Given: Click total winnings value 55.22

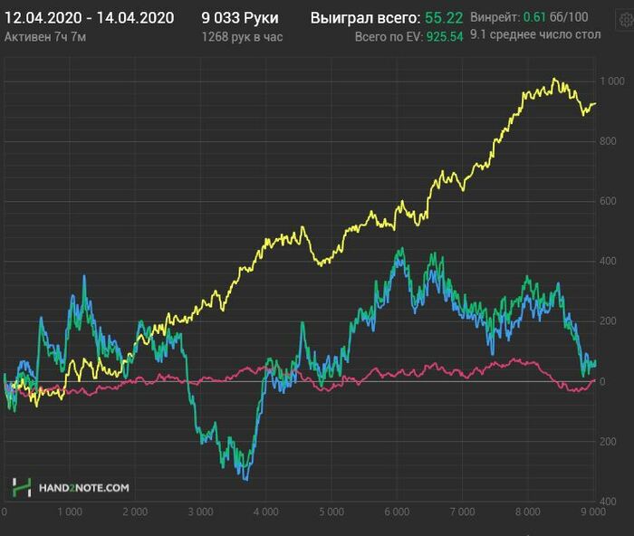Looking at the screenshot, I should (x=444, y=18).
